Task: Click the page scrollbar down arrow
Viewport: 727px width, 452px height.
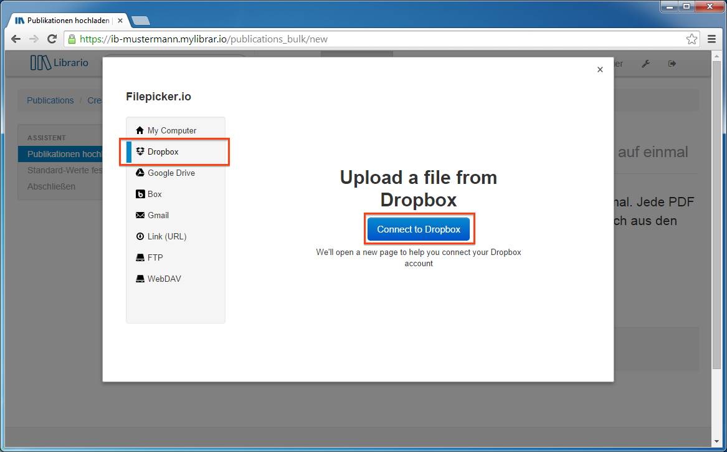Action: [x=716, y=441]
